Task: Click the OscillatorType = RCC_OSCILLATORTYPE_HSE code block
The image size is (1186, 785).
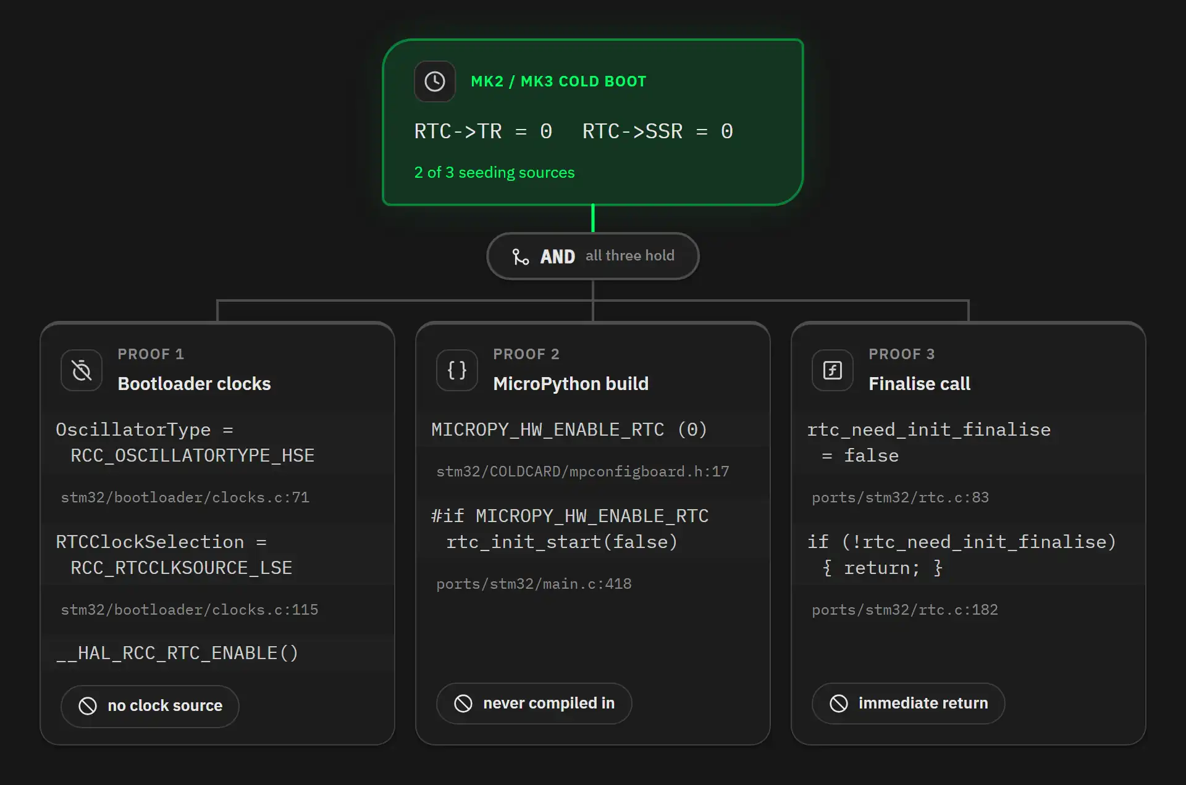Action: pyautogui.click(x=217, y=442)
